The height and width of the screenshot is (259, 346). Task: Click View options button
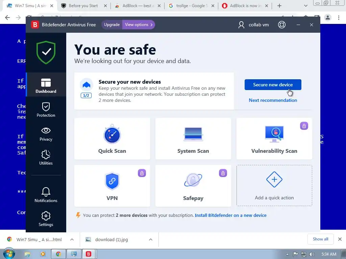139,25
